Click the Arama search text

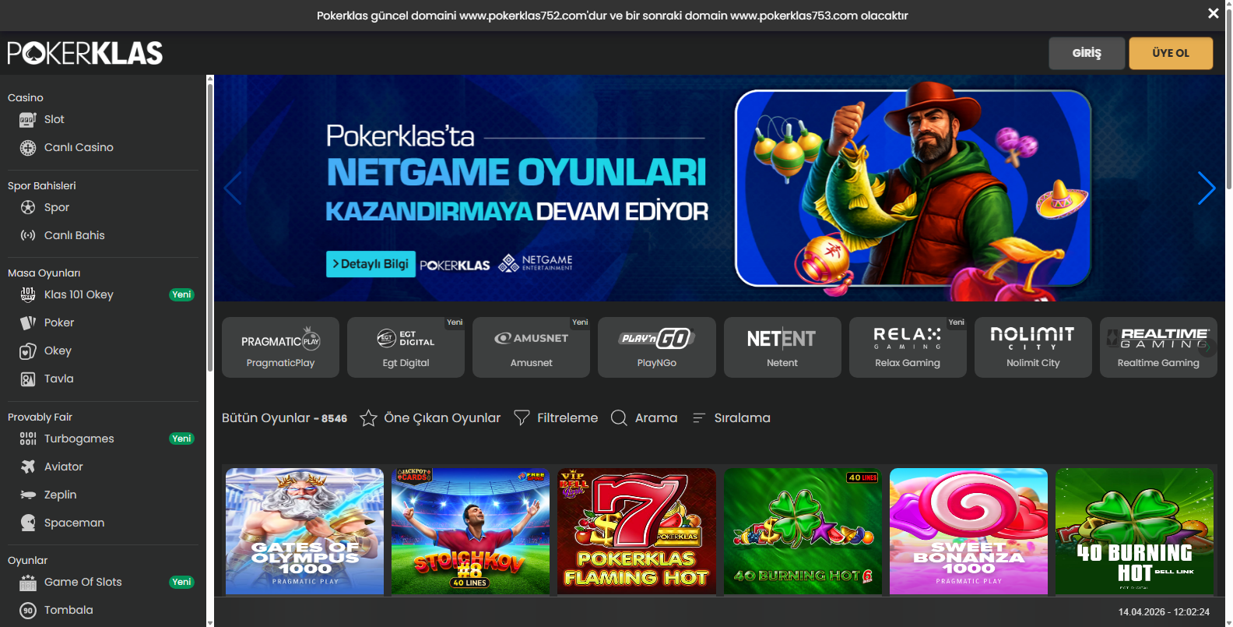[x=656, y=417]
